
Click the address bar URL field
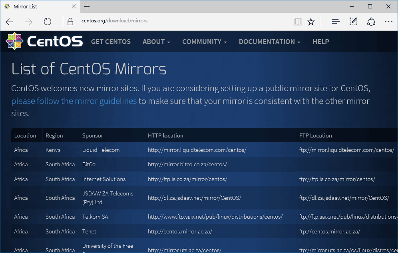[180, 21]
